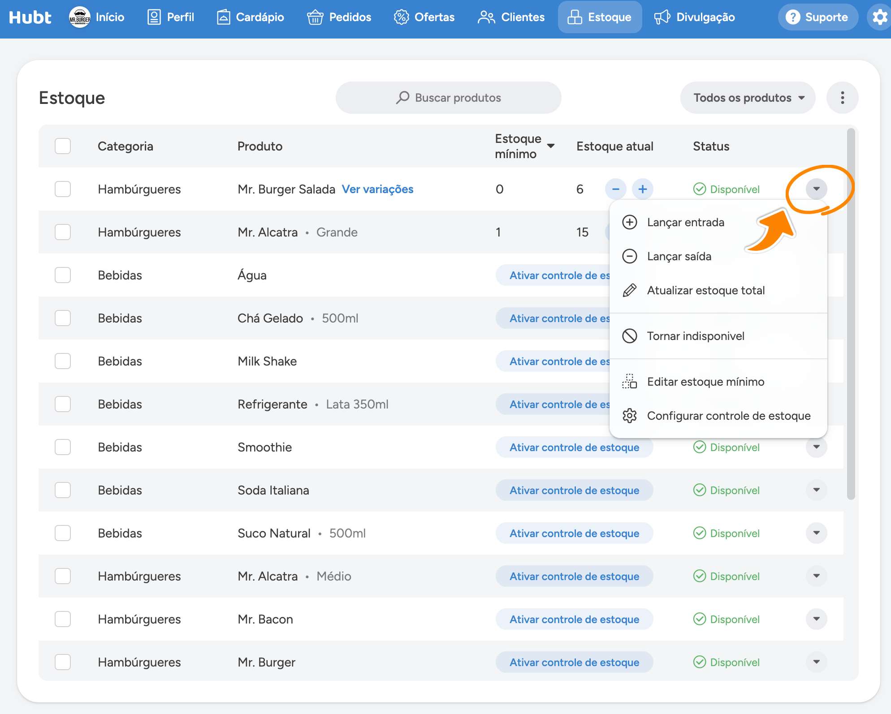Open the Clientes section

pyautogui.click(x=511, y=17)
